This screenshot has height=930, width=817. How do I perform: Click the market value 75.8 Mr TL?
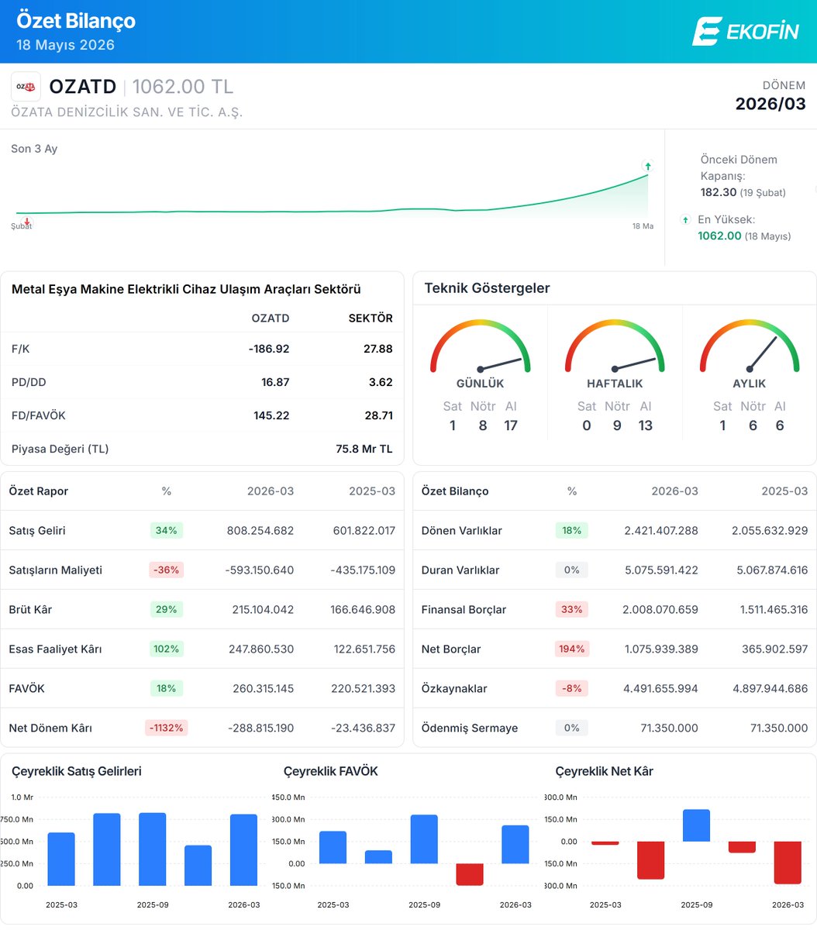click(364, 449)
